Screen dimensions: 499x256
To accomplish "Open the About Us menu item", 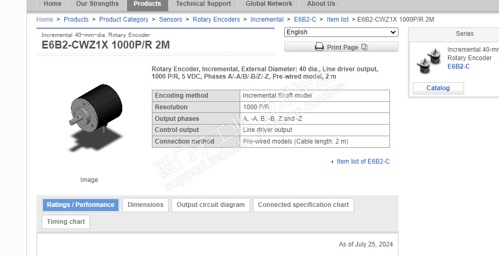I will (x=321, y=4).
